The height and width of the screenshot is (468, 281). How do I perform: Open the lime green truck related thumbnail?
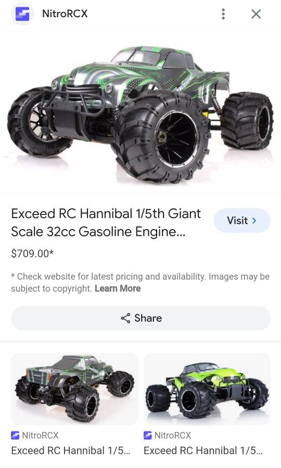[207, 389]
